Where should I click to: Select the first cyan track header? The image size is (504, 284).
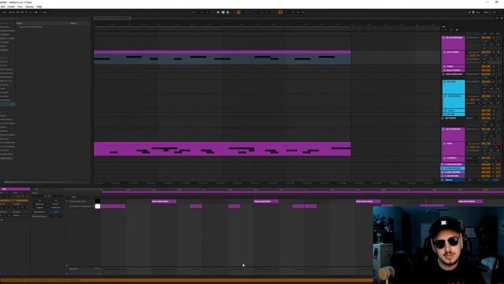click(454, 87)
